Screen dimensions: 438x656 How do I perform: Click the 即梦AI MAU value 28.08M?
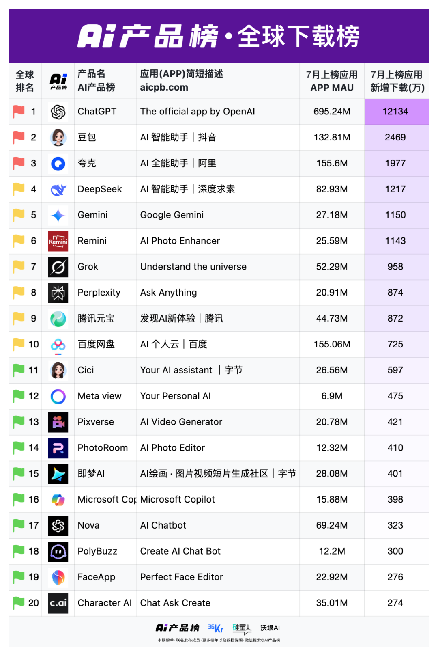click(x=332, y=474)
